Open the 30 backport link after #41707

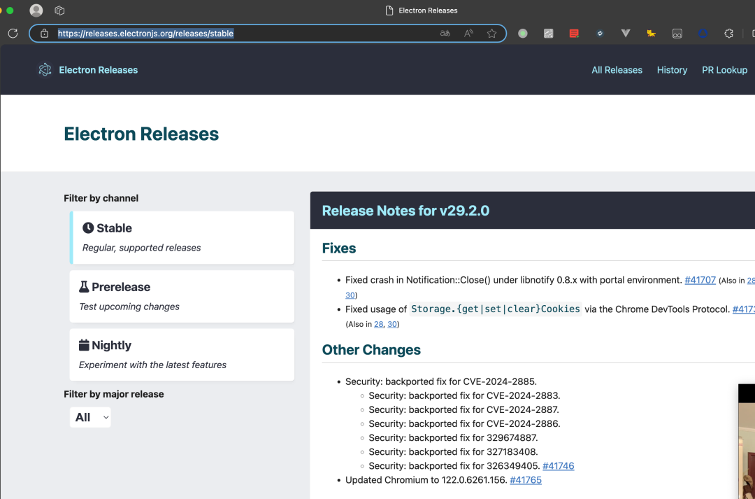tap(350, 295)
